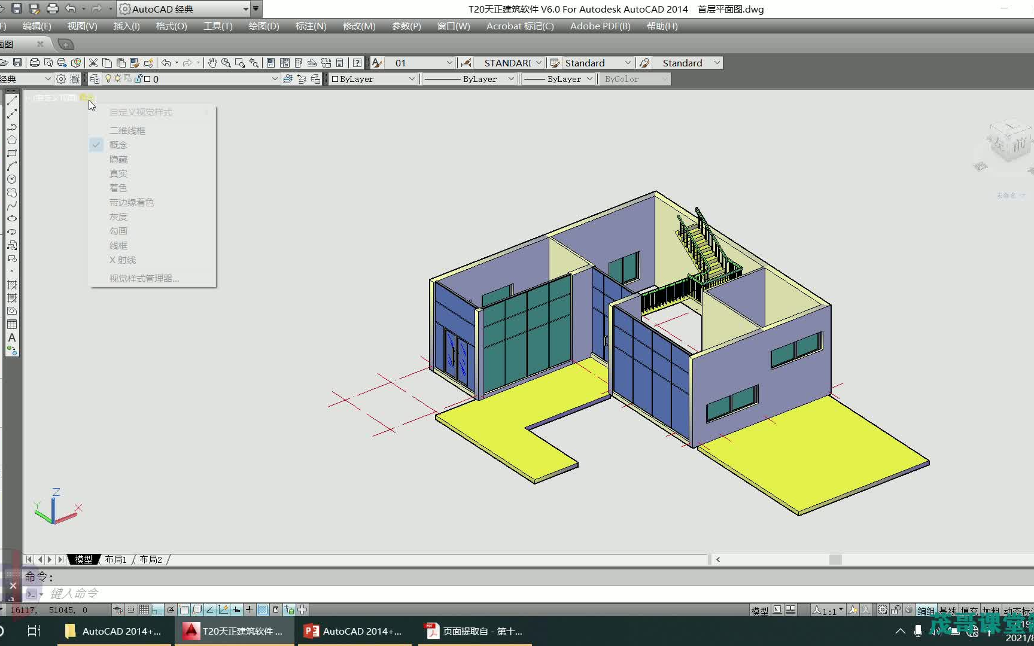Toggle Object Snap in status bar
The image size is (1034, 646).
(x=184, y=610)
